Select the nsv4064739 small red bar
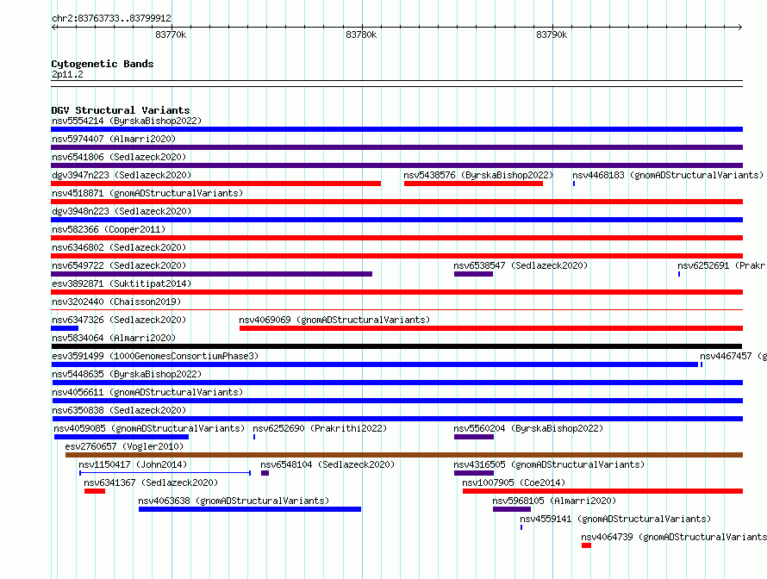 587,545
